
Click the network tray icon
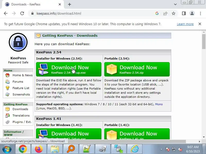tap(174, 149)
